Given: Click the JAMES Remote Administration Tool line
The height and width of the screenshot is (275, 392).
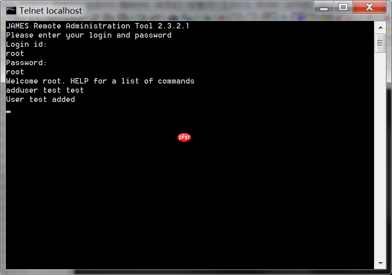Looking at the screenshot, I should (98, 26).
